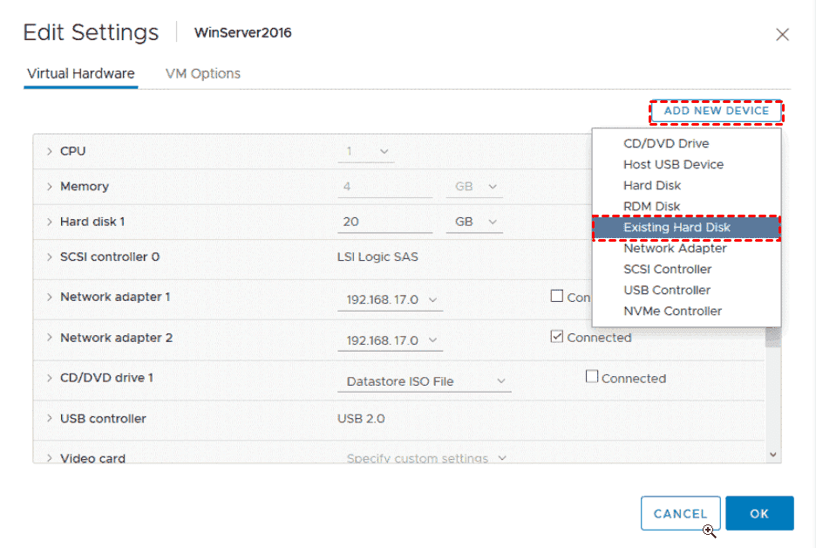Toggle Network adapter 2 Connected checkbox
The width and height of the screenshot is (816, 548).
click(557, 337)
